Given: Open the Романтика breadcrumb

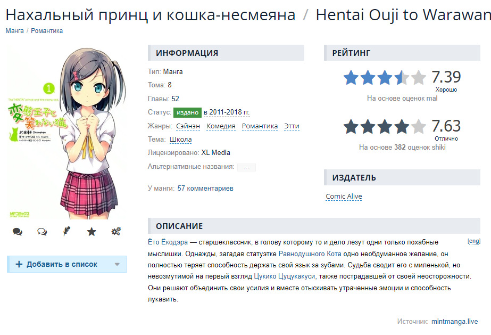Looking at the screenshot, I should pos(47,31).
